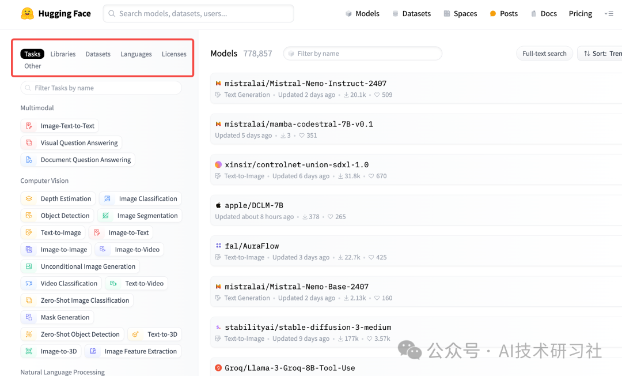Open Docs in the top navigation
The width and height of the screenshot is (622, 376).
544,13
